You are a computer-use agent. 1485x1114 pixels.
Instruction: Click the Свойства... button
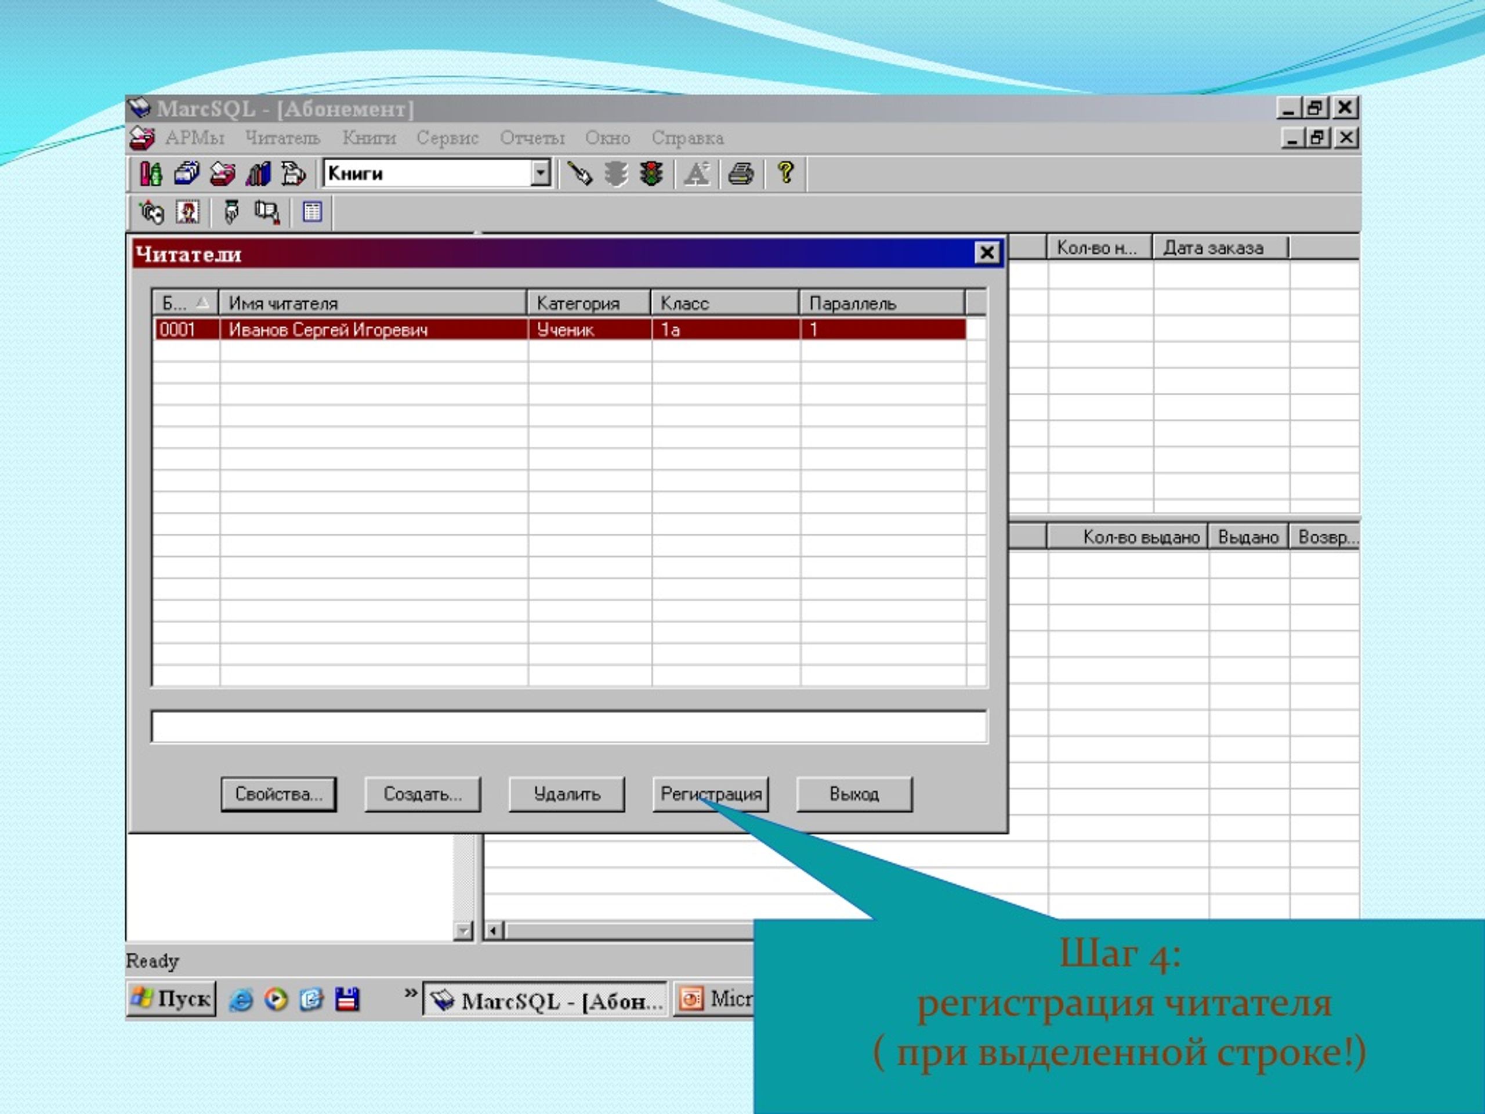point(278,794)
